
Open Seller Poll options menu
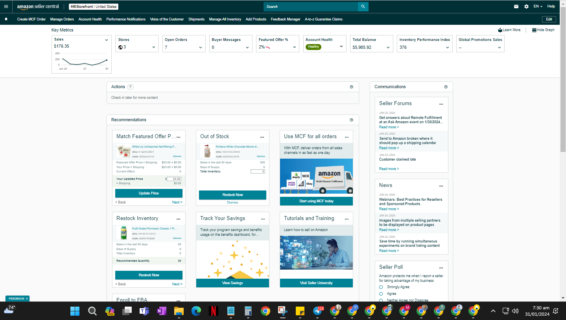pos(441,268)
